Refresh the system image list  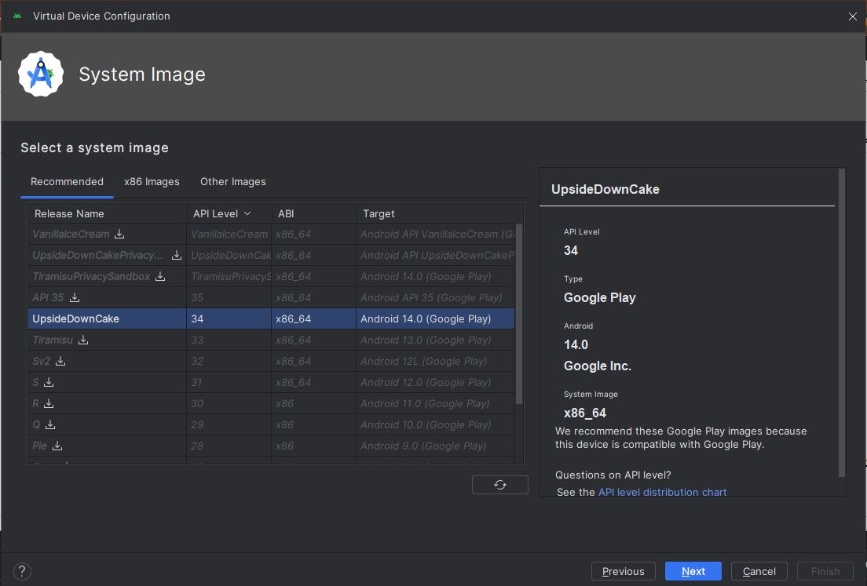point(499,484)
